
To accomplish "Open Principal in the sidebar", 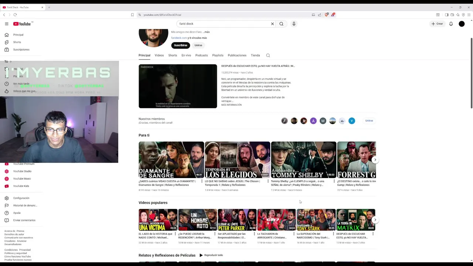I will click(18, 35).
